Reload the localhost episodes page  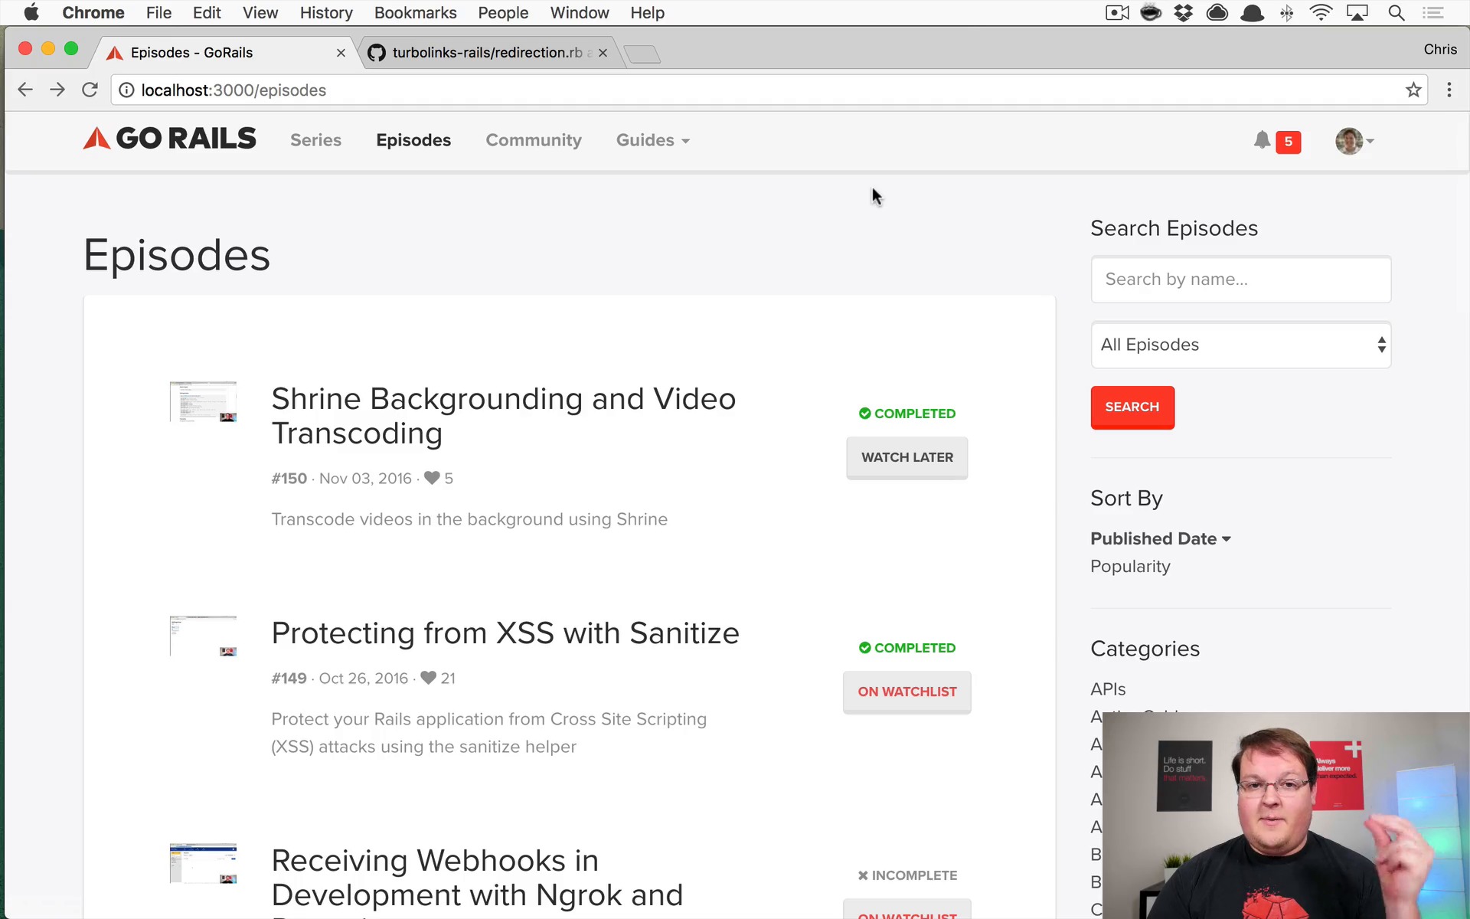90,90
